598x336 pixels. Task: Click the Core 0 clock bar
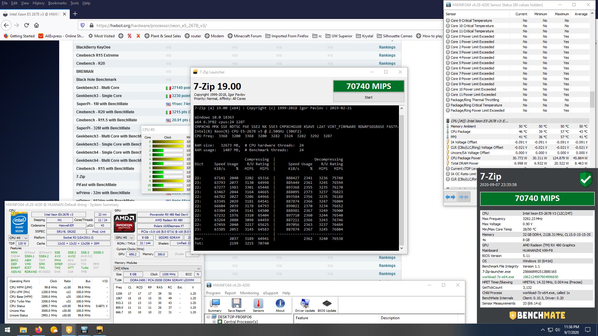(x=168, y=142)
